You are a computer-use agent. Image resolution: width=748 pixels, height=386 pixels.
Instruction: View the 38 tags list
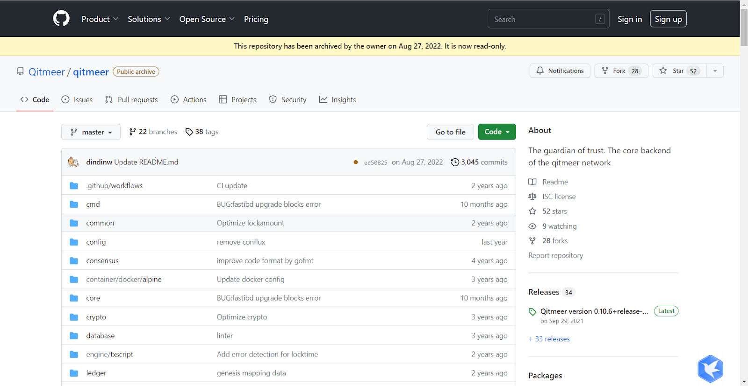coord(202,132)
